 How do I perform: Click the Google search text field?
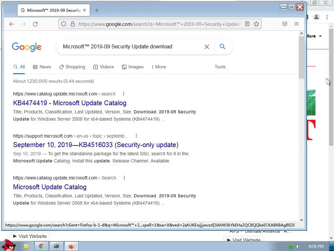(132, 46)
